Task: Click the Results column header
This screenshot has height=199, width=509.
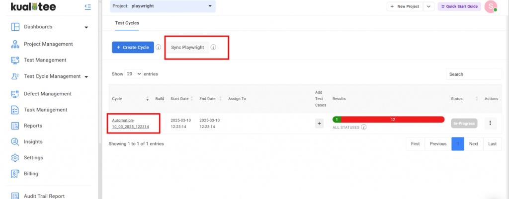Action: tap(339, 99)
